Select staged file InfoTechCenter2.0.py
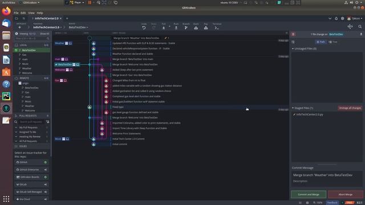Screen dimensions: 365x205 point(310,114)
